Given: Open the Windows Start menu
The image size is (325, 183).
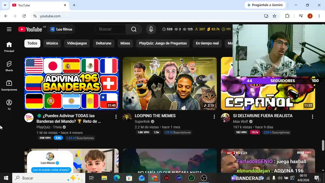Looking at the screenshot, I should tap(6, 178).
